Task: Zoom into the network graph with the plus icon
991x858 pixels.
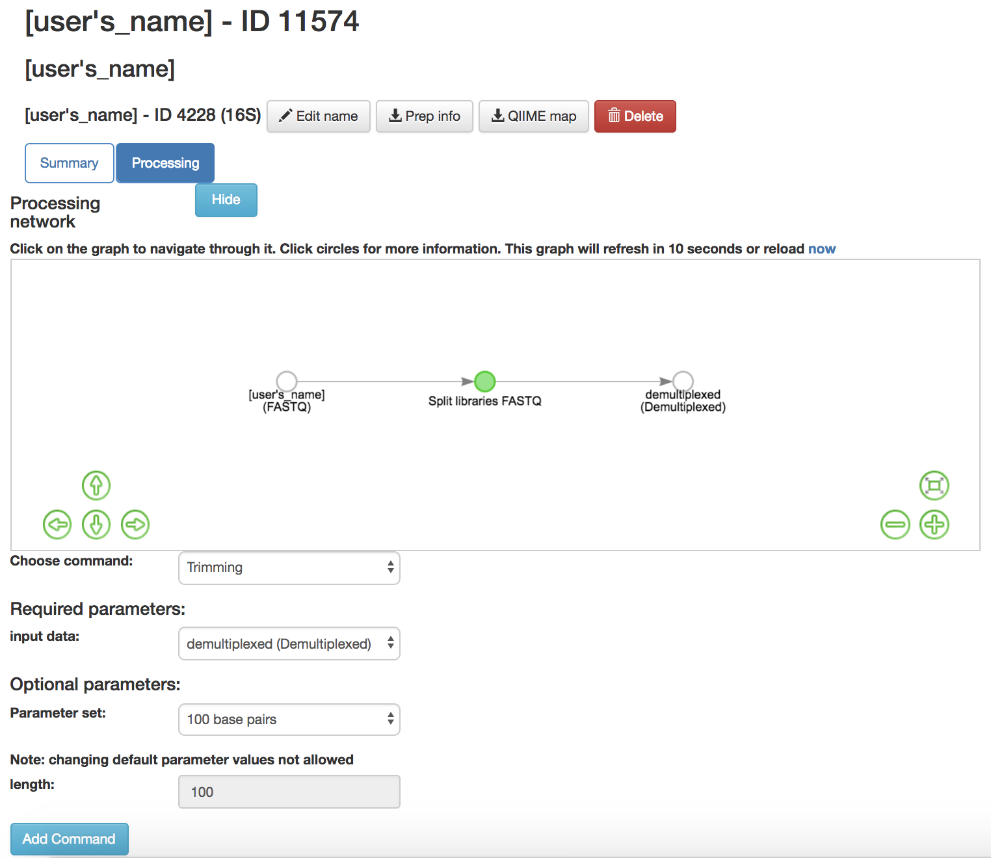Action: (934, 525)
